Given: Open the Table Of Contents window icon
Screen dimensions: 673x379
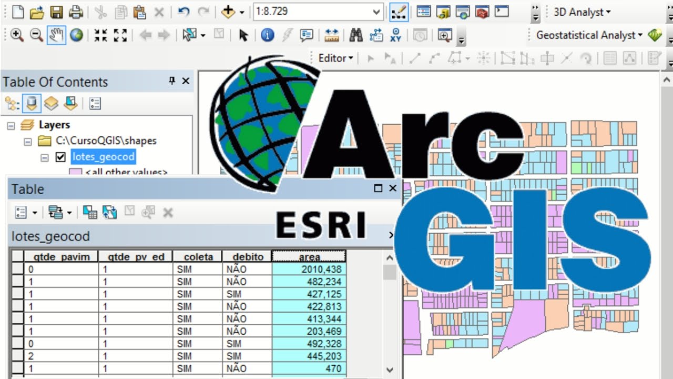Looking at the screenshot, I should (x=424, y=12).
